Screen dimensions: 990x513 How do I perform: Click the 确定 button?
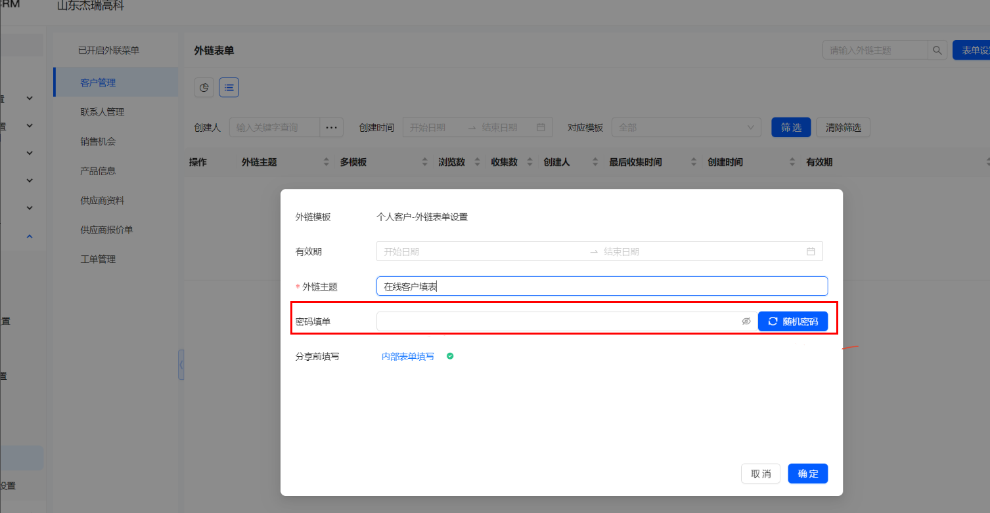tap(808, 474)
